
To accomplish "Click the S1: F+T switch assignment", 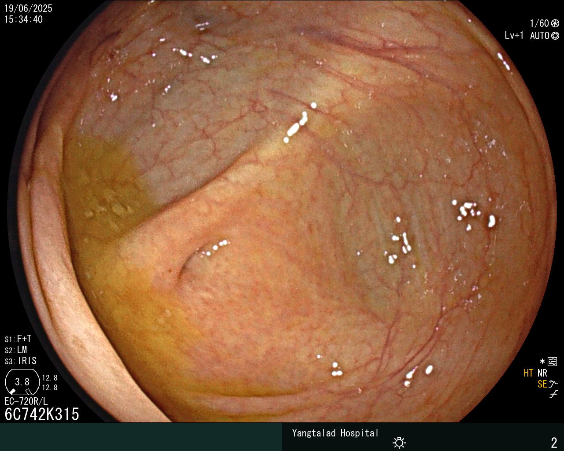I will tap(18, 339).
